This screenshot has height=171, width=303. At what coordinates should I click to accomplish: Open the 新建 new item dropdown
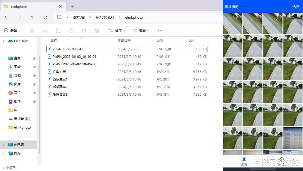click(12, 31)
